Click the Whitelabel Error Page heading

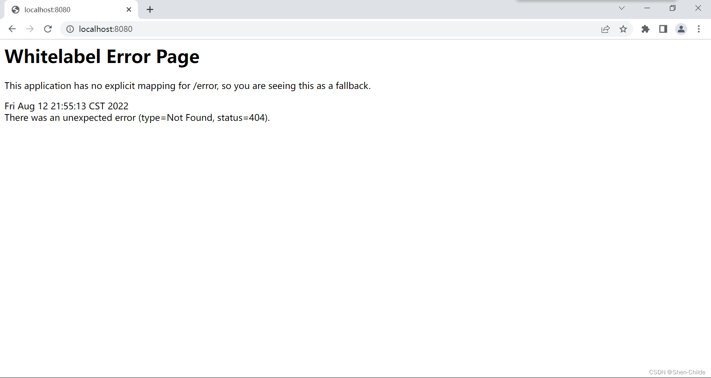pyautogui.click(x=102, y=57)
